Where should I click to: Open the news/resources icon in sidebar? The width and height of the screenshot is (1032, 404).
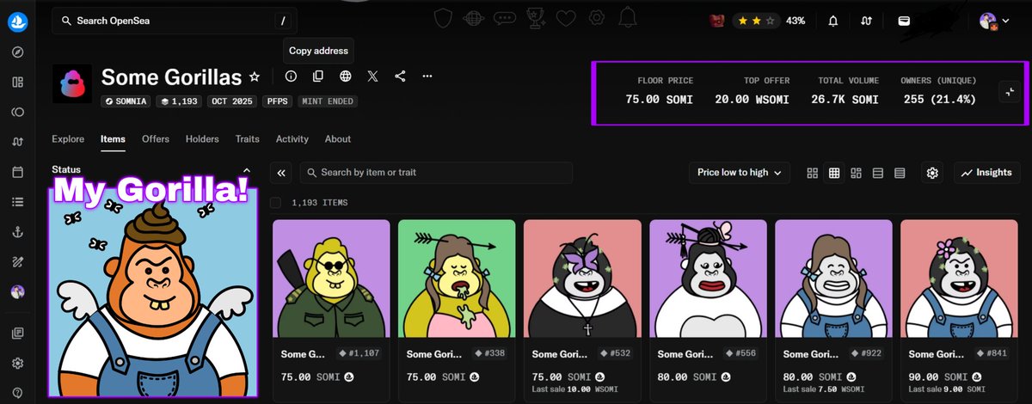(x=17, y=334)
